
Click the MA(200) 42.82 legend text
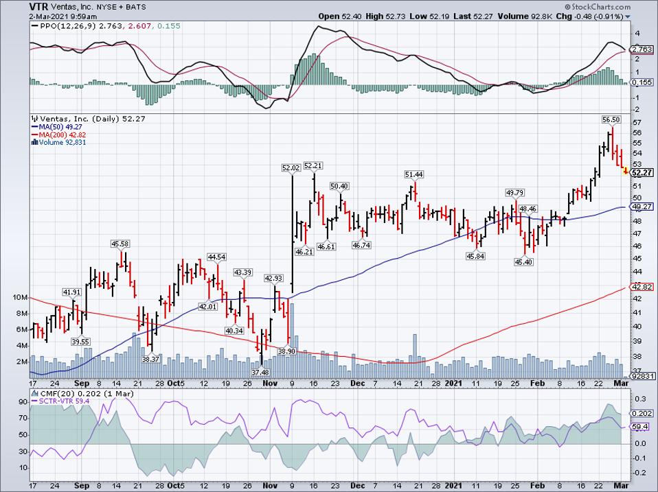[x=62, y=135]
